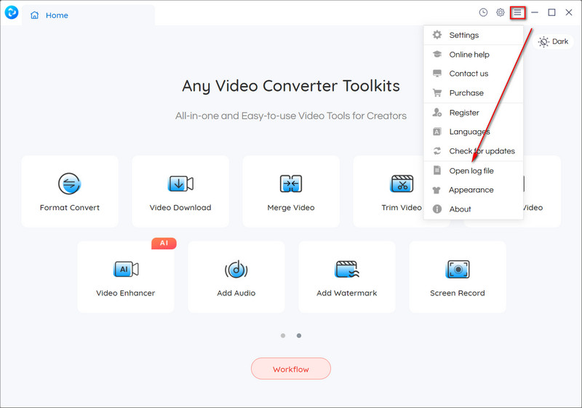Click the Trim Video label
The height and width of the screenshot is (408, 582).
pos(402,208)
